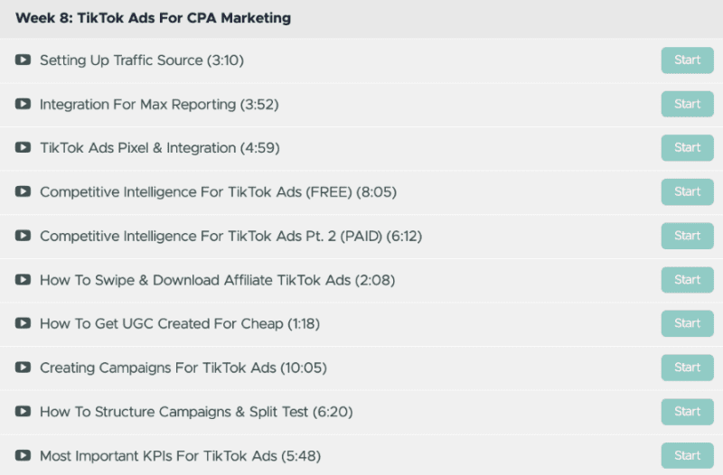The image size is (723, 475).
Task: Start the Integration For Max Reporting lesson
Action: click(x=687, y=104)
